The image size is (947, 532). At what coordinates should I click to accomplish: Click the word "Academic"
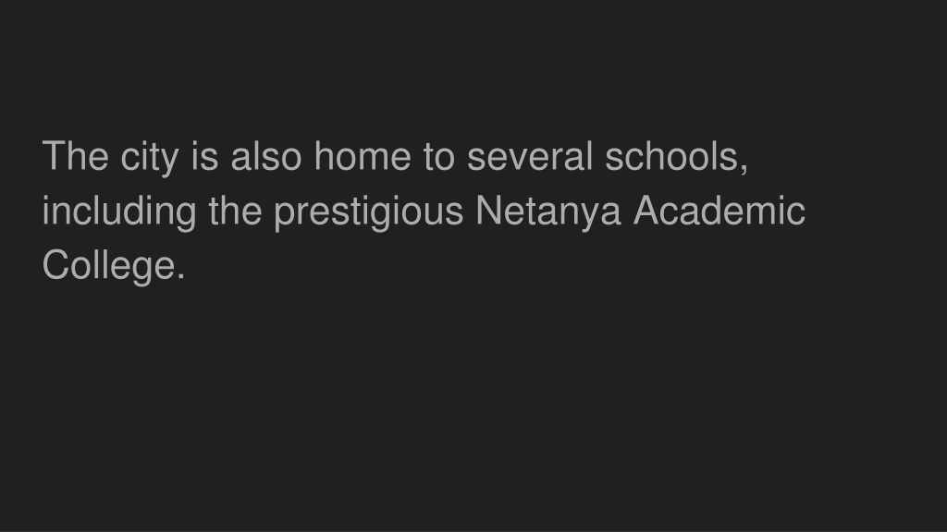click(x=719, y=210)
